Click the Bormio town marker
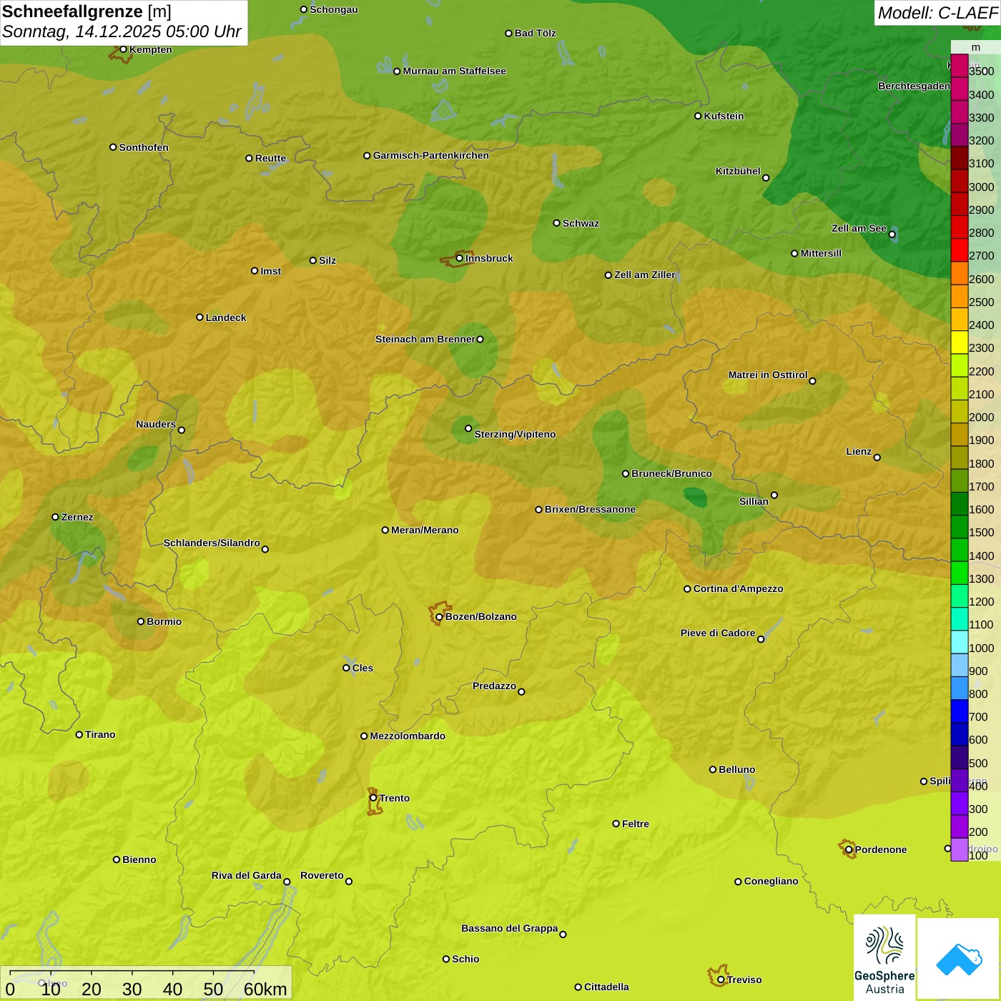The height and width of the screenshot is (1001, 1001). (141, 621)
